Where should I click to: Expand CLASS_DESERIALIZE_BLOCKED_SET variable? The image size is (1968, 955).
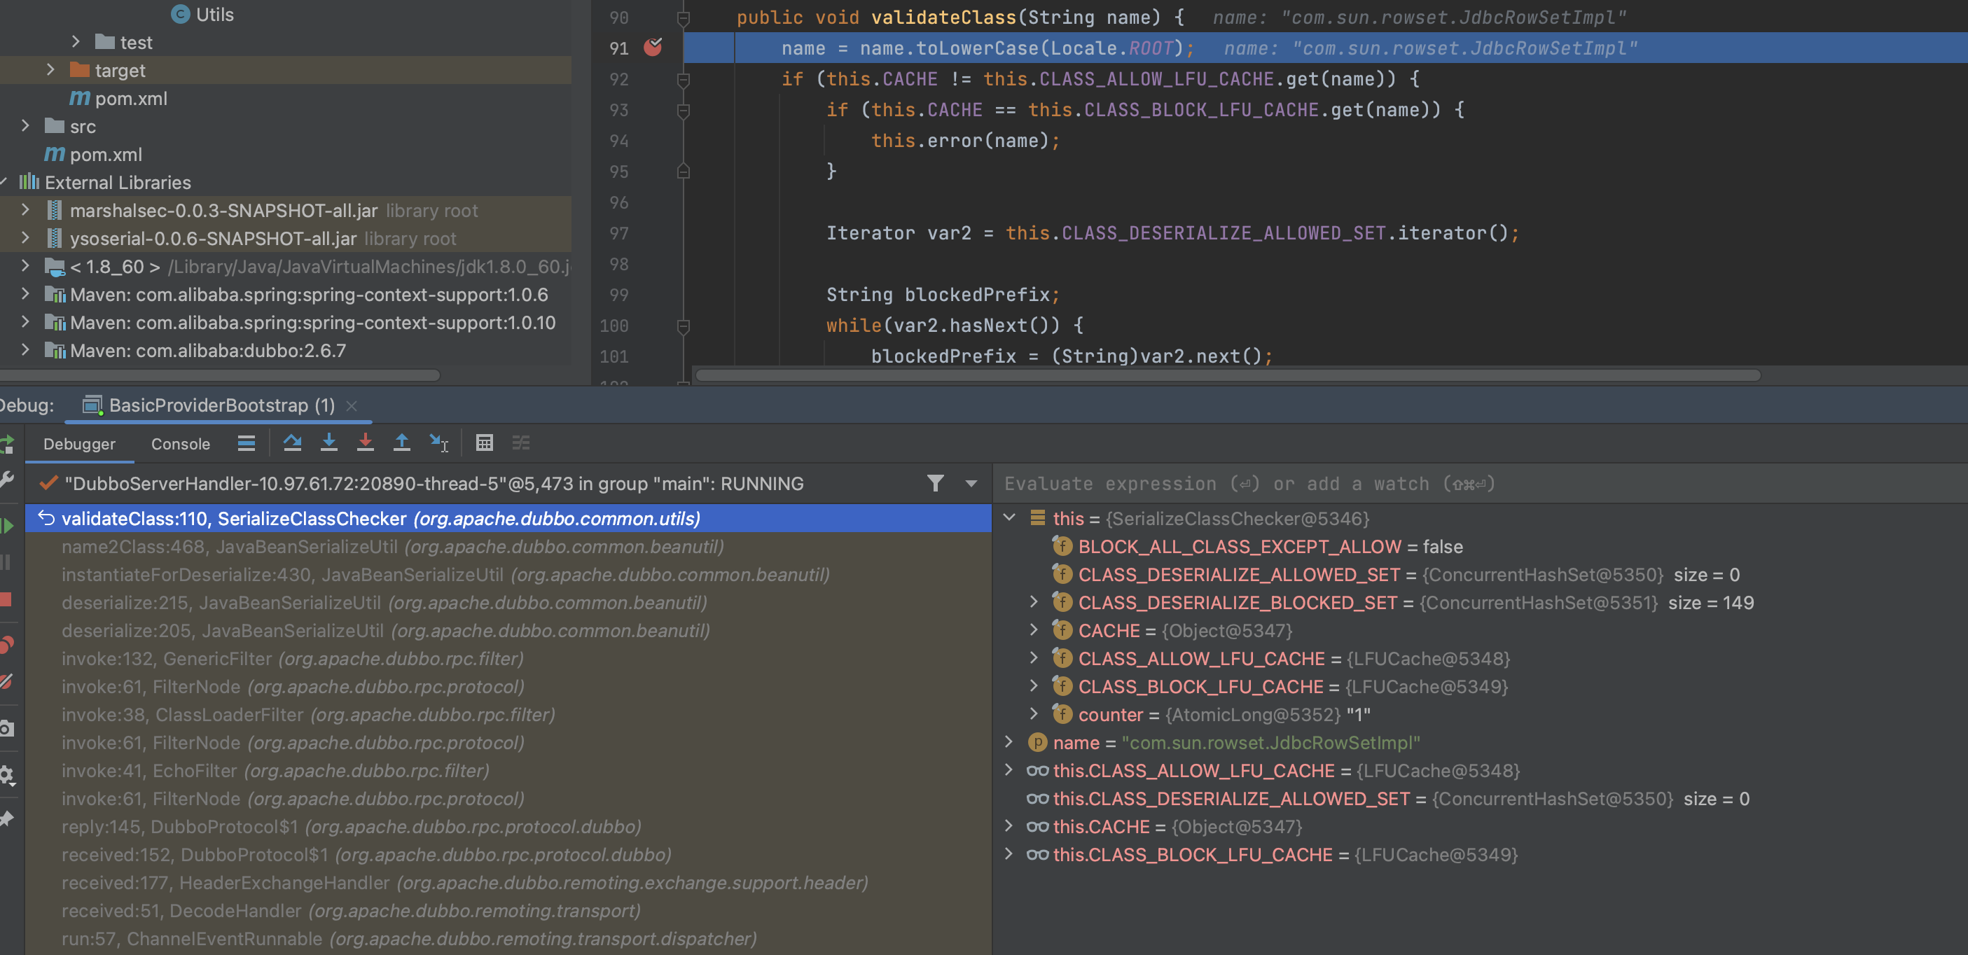coord(1034,603)
